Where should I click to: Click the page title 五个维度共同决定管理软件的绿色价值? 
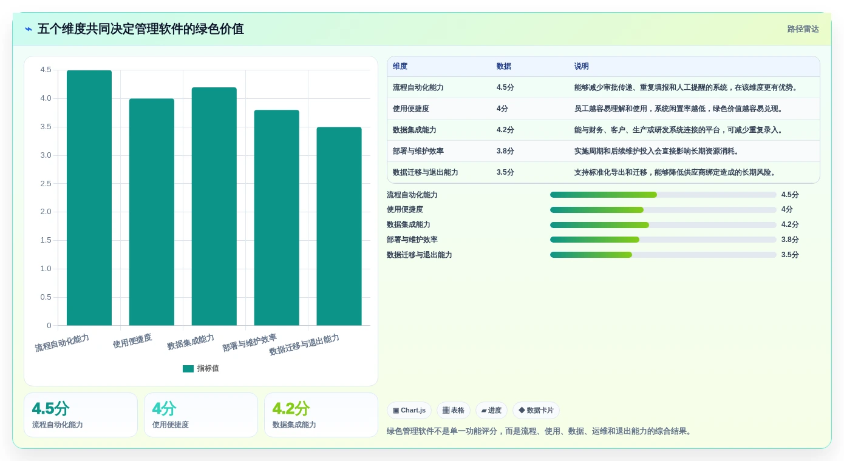click(x=141, y=29)
